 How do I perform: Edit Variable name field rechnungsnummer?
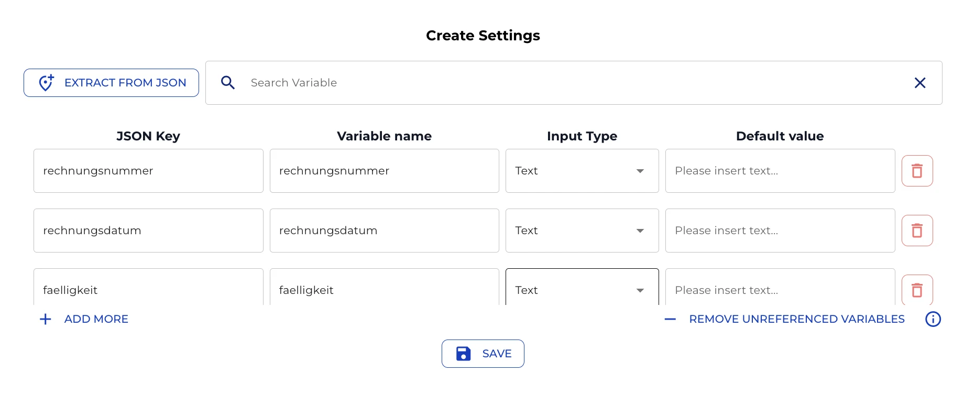coord(385,171)
